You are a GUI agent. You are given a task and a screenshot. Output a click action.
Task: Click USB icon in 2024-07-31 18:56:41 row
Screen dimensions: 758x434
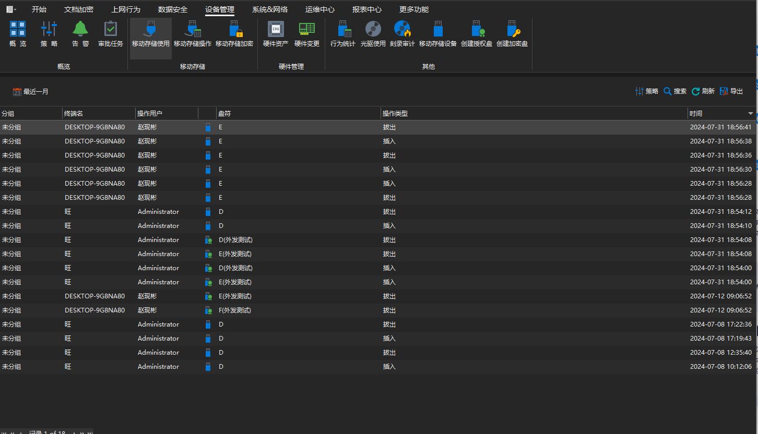coord(208,127)
